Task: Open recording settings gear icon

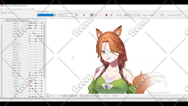Action: coord(111,15)
